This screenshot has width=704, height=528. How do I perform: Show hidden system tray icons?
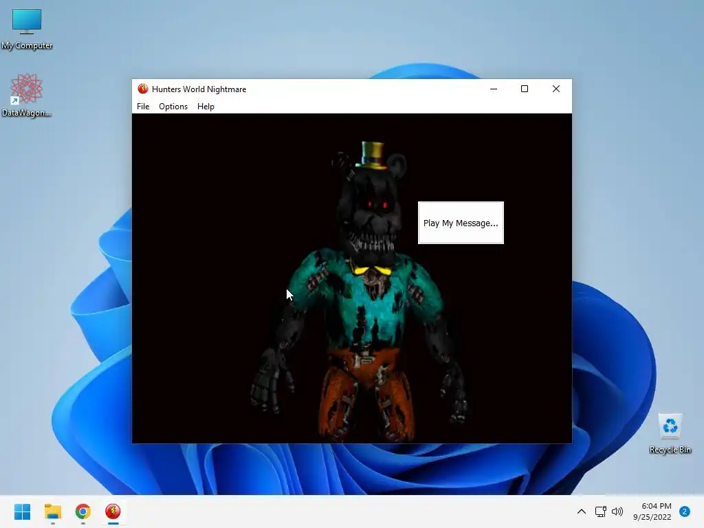[581, 511]
